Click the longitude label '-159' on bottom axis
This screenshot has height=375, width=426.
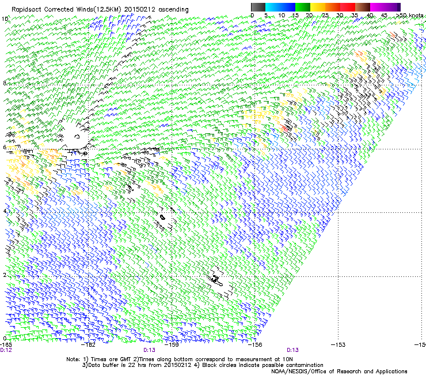(x=172, y=345)
